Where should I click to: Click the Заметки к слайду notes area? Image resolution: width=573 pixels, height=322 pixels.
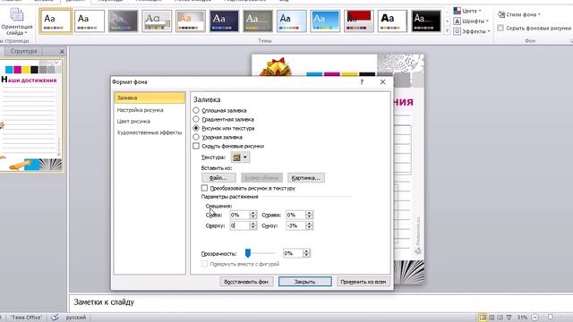[321, 302]
